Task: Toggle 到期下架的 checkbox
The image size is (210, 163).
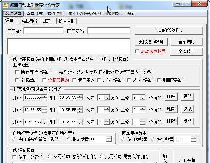Action: click(x=159, y=80)
